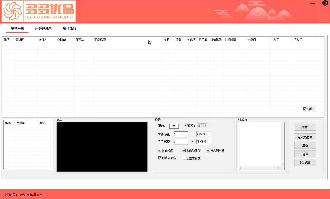Click the 店铺名 column header
The height and width of the screenshot is (199, 330).
(x=47, y=40)
